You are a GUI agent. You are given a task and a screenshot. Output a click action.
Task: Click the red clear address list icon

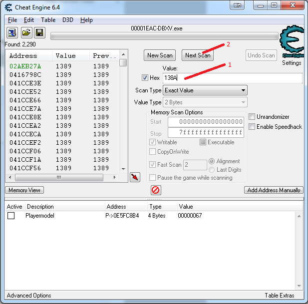156,190
